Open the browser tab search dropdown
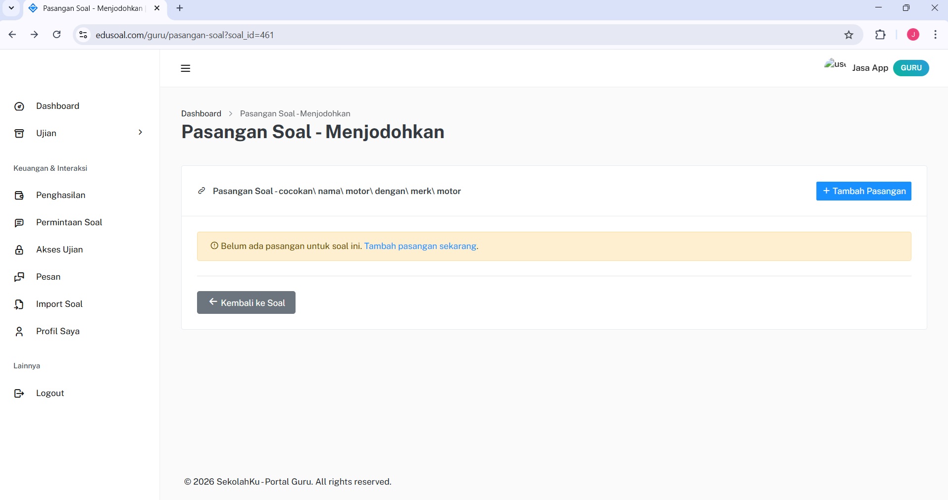 pyautogui.click(x=11, y=8)
